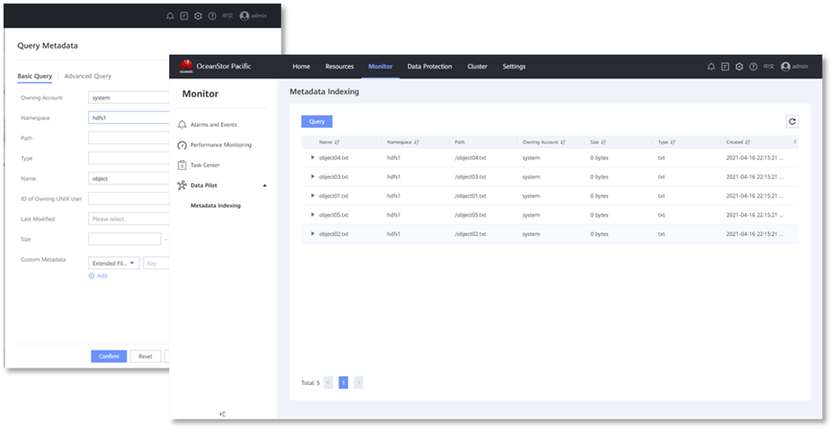Click the empty Type input field
Screen dimensions: 836x432
pos(129,158)
